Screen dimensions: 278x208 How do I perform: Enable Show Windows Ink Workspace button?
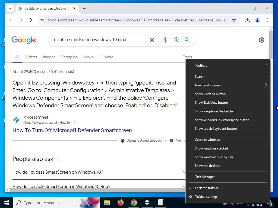pyautogui.click(x=228, y=120)
